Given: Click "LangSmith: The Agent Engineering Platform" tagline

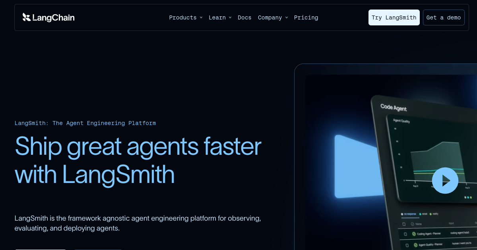Looking at the screenshot, I should (x=85, y=123).
